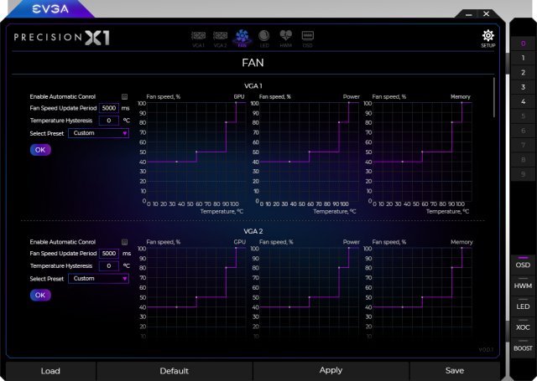Image resolution: width=537 pixels, height=381 pixels.
Task: Click the Save button
Action: tap(455, 371)
